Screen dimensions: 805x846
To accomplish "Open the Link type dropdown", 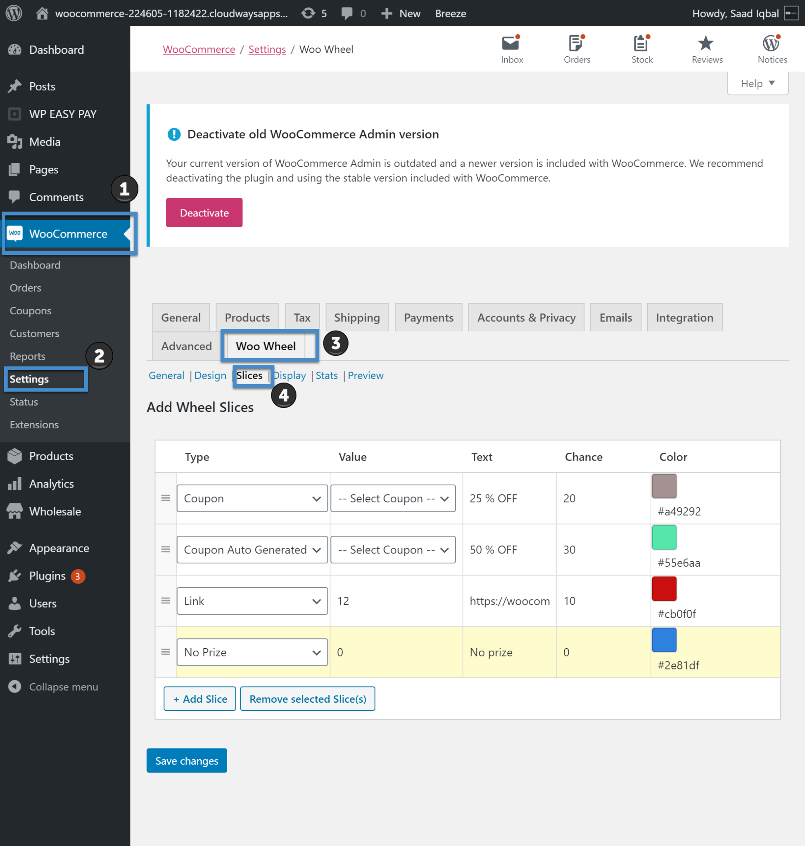I will click(x=252, y=601).
